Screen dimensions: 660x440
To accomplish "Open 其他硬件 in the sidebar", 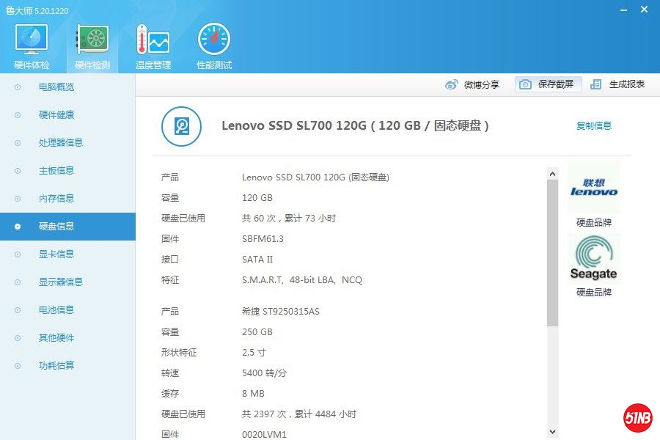I will (67, 337).
